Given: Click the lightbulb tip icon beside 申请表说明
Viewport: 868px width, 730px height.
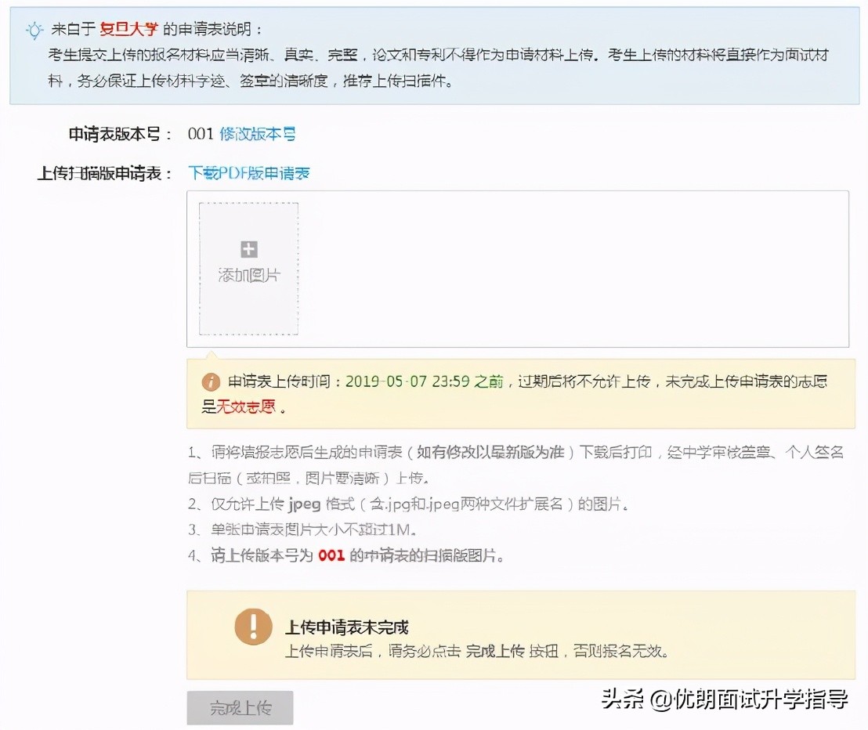Looking at the screenshot, I should [x=34, y=30].
